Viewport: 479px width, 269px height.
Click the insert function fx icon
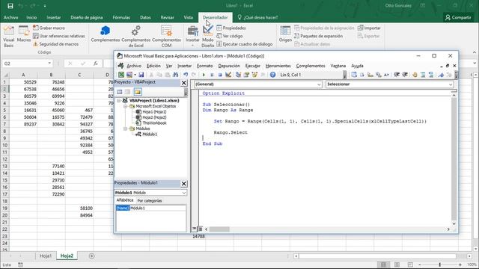click(x=96, y=64)
